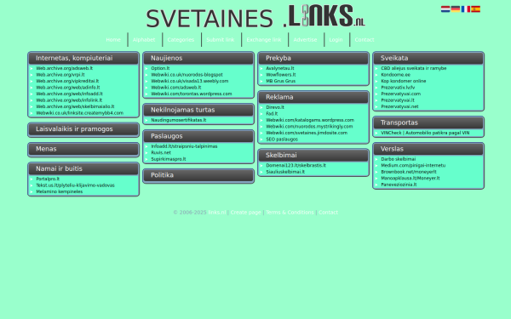This screenshot has height=319, width=511.
Task: Open the Login menu item
Action: (x=336, y=40)
